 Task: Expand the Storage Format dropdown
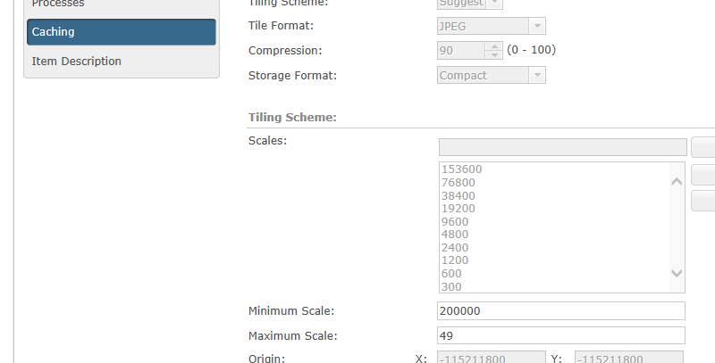pyautogui.click(x=491, y=75)
